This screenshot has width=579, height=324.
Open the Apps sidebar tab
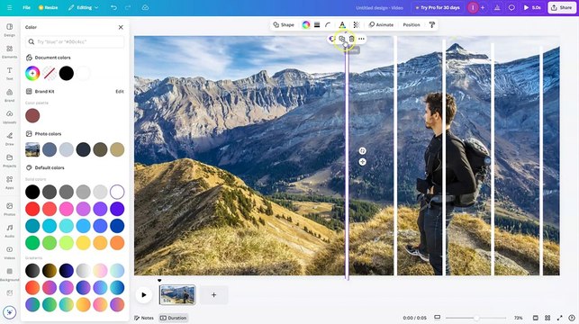point(10,183)
